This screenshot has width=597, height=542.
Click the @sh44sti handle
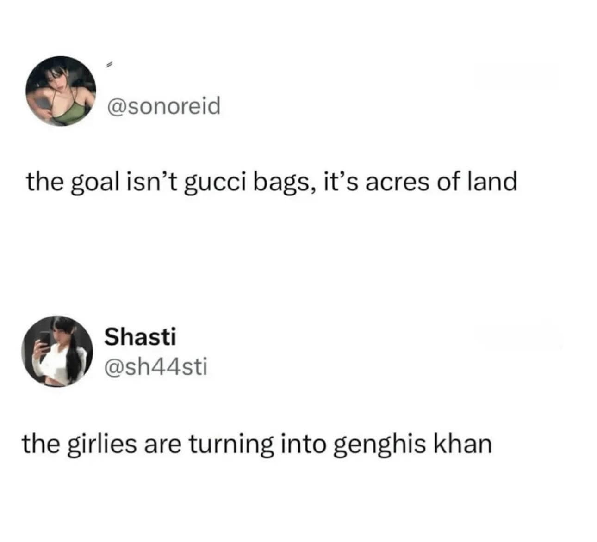156,367
